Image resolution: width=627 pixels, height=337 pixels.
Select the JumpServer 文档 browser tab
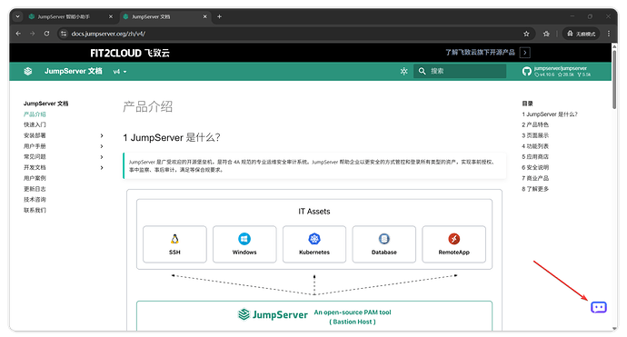pyautogui.click(x=164, y=16)
